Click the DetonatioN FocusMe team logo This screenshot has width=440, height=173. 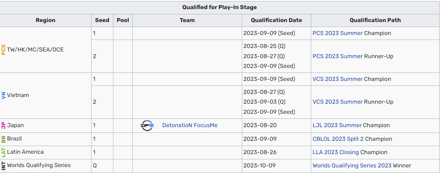point(147,125)
